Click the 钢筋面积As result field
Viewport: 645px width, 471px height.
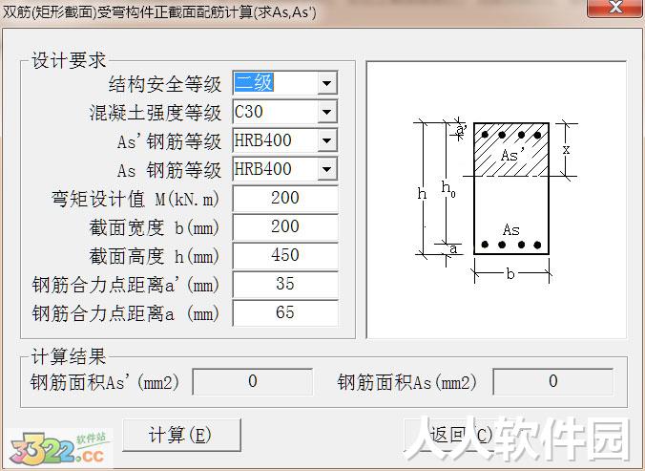click(x=552, y=381)
